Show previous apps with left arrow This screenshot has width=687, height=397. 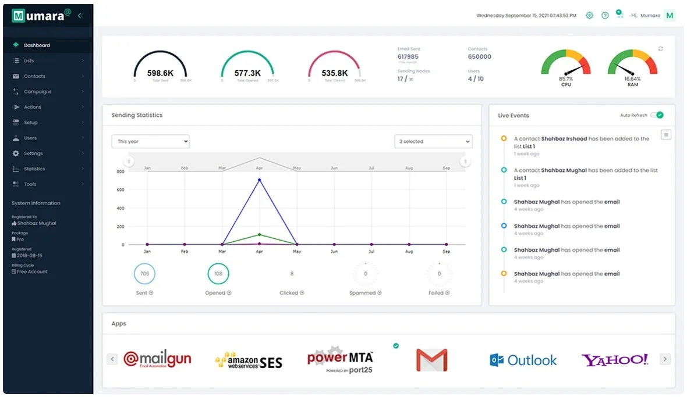click(x=112, y=359)
